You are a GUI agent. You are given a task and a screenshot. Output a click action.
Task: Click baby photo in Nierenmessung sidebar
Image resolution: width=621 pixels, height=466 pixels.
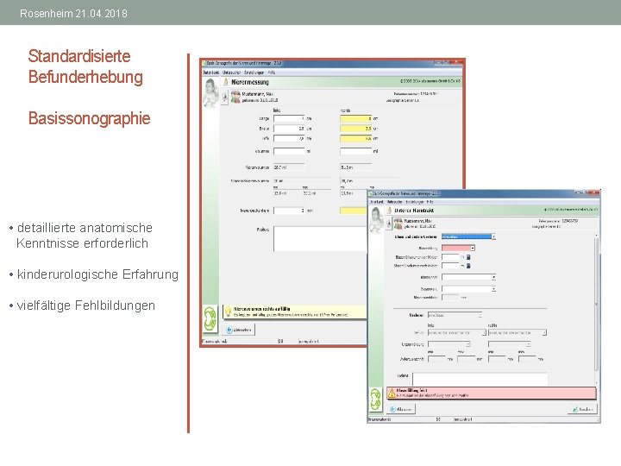pyautogui.click(x=210, y=93)
